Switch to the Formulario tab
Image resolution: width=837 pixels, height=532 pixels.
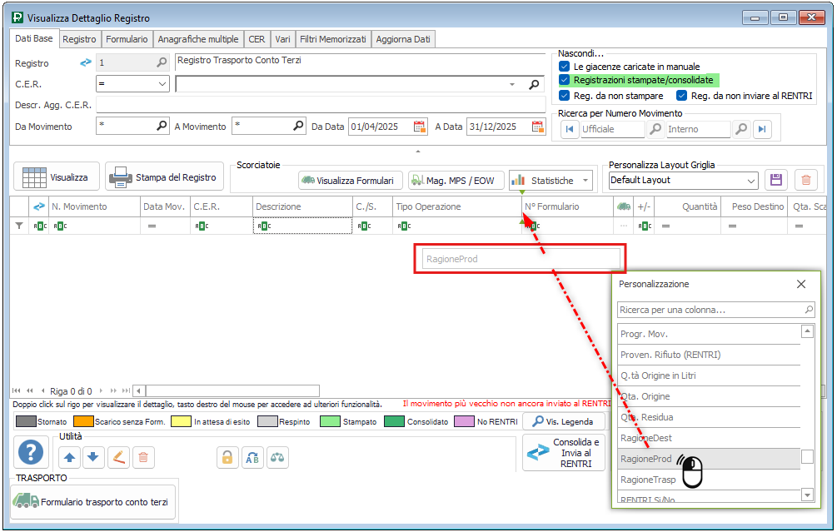pos(127,39)
